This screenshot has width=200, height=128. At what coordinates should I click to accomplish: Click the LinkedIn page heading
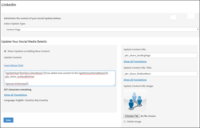[9, 5]
